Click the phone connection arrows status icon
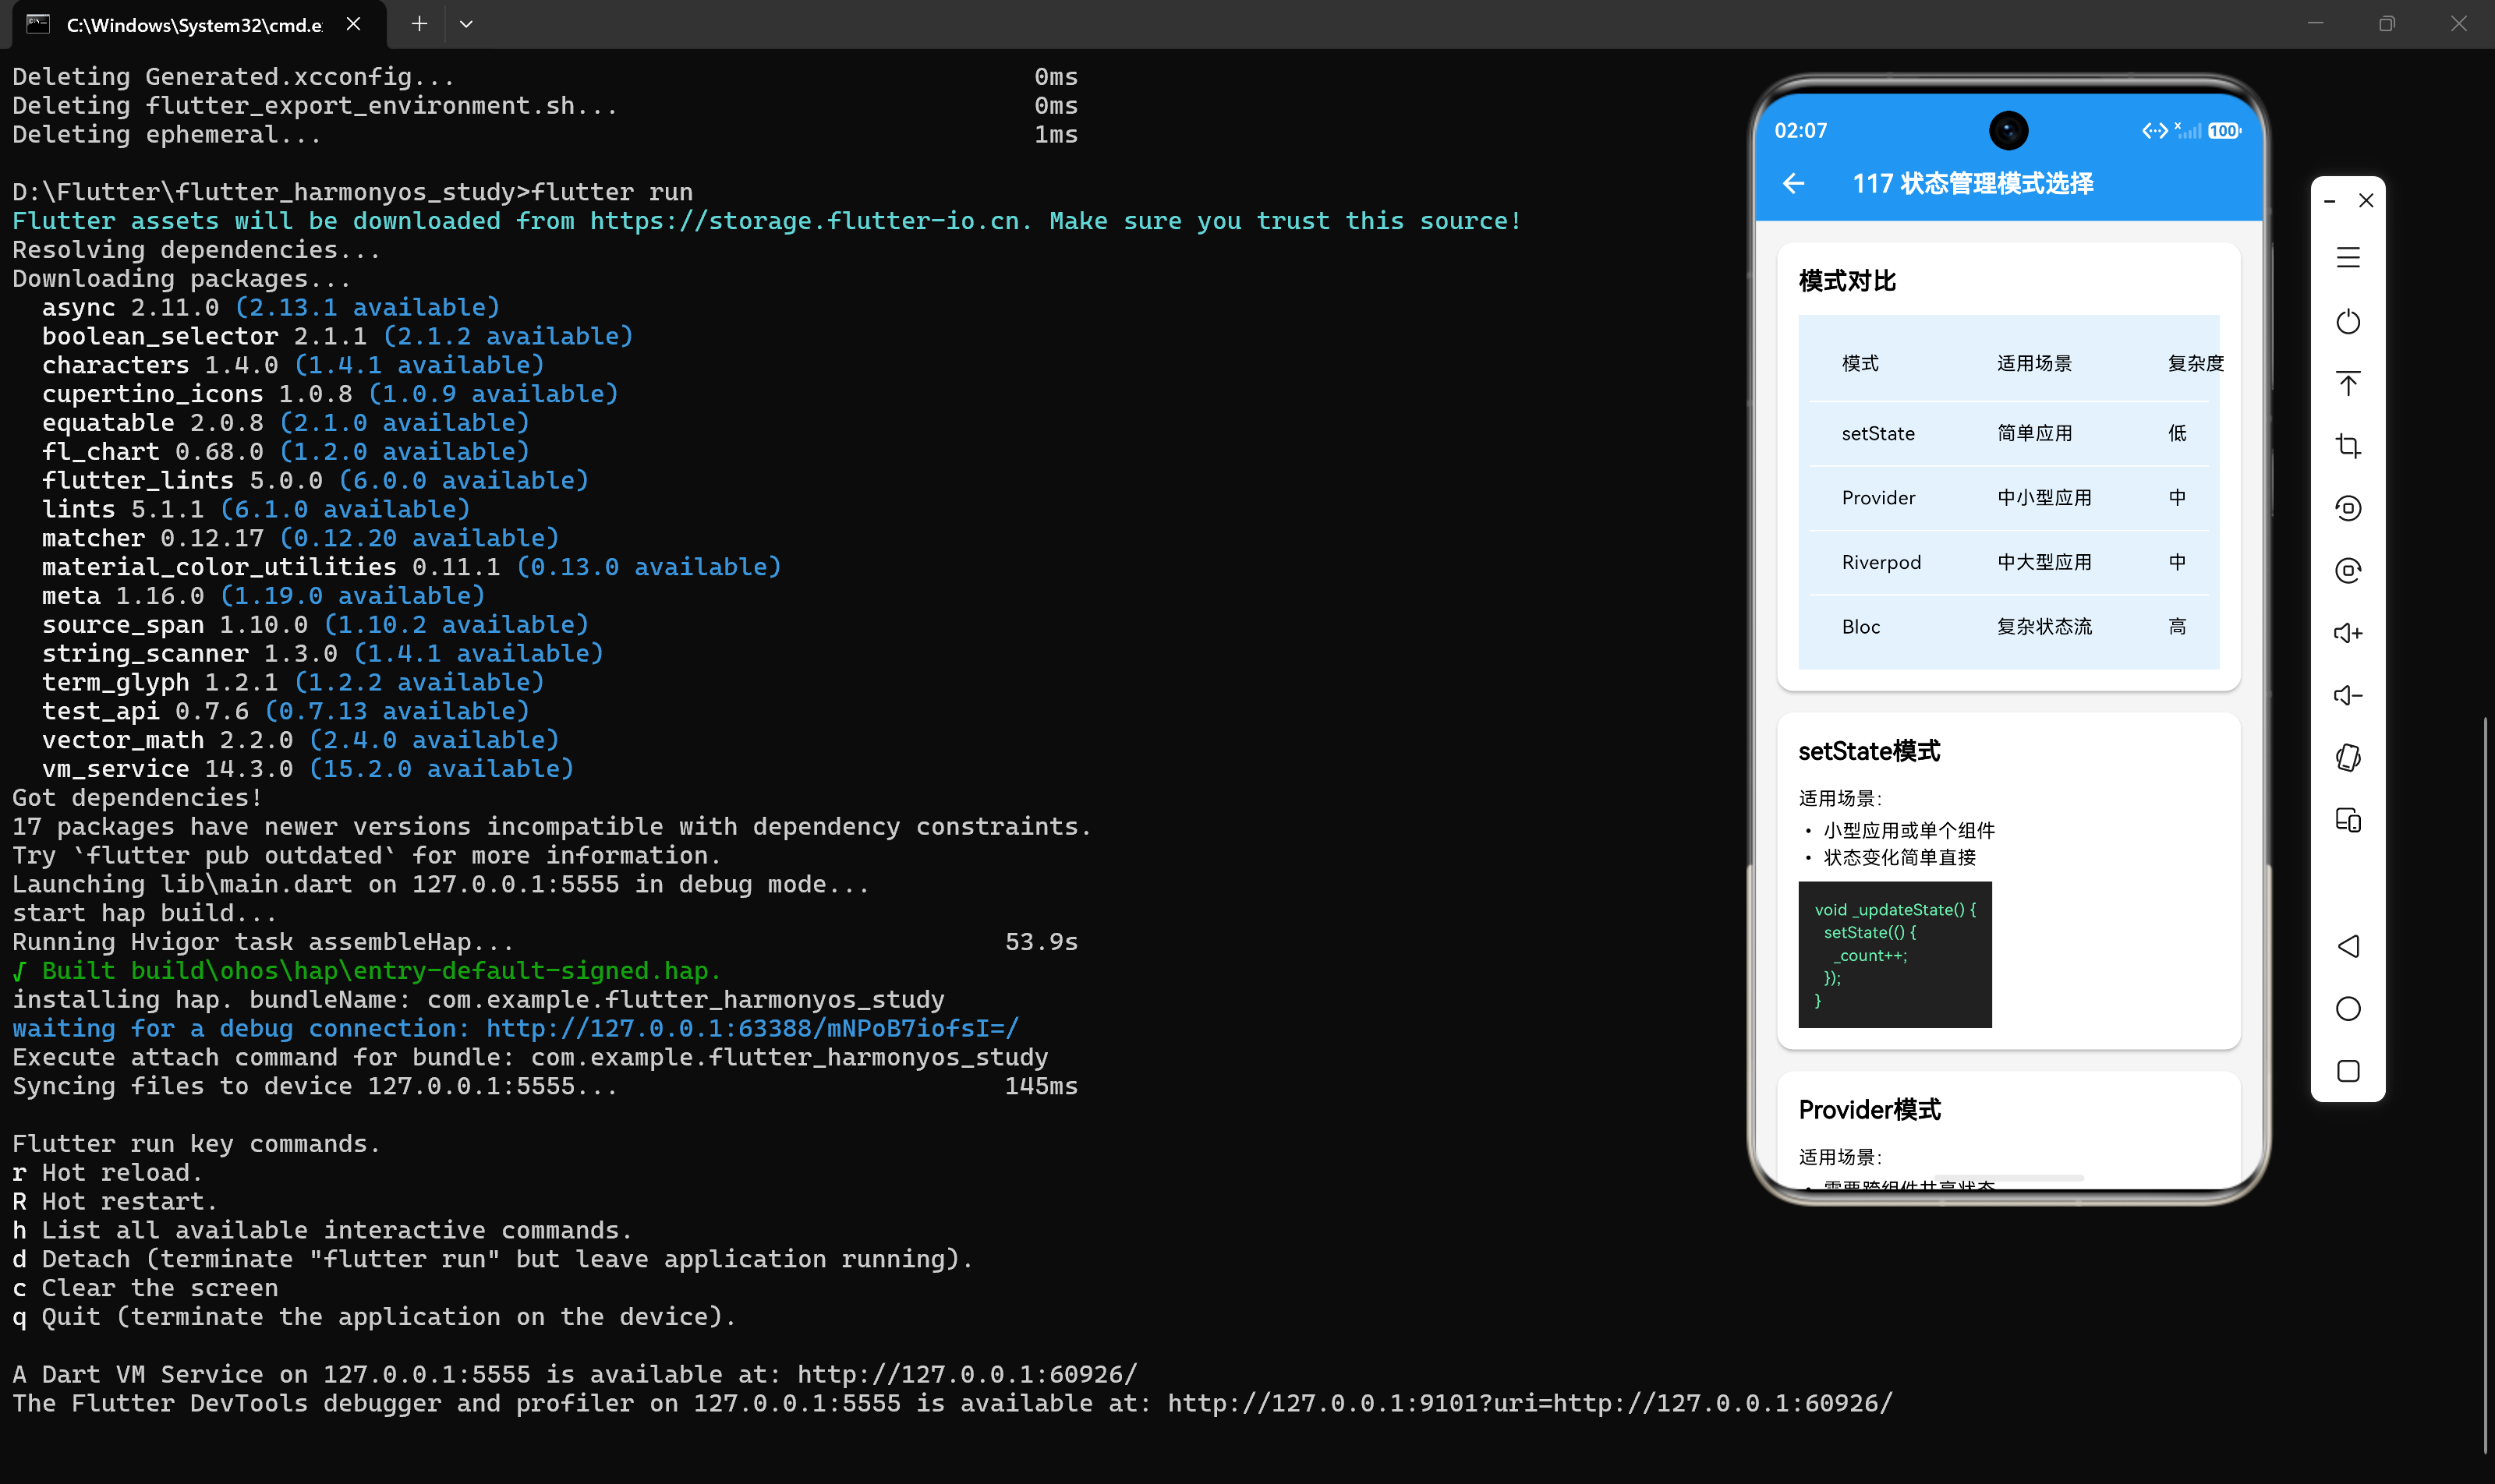Screen dimensions: 2495x1484 2153,131
